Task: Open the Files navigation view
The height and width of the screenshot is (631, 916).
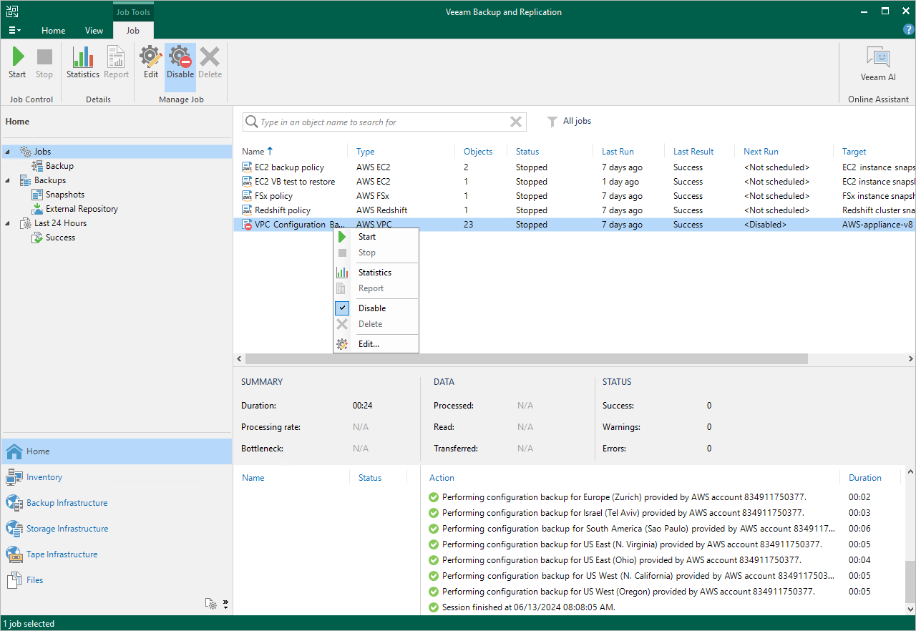Action: click(116, 580)
